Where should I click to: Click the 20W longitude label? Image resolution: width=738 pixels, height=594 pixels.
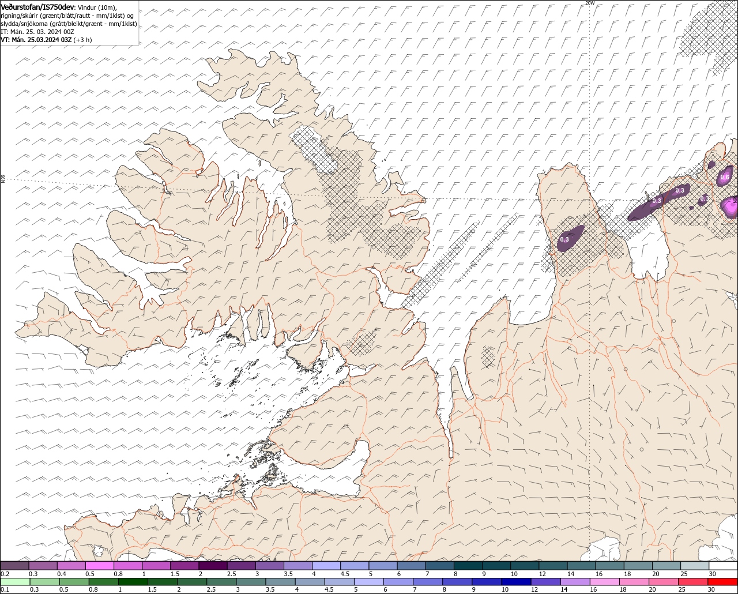pos(589,3)
